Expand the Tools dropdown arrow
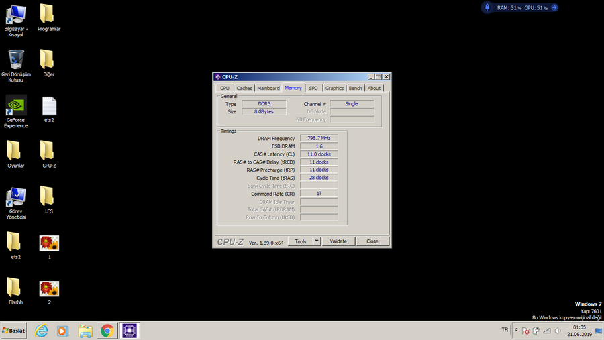The image size is (604, 340). pos(317,241)
